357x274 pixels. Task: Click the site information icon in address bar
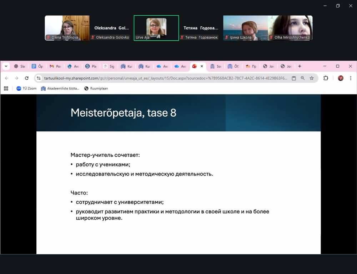pyautogui.click(x=39, y=78)
